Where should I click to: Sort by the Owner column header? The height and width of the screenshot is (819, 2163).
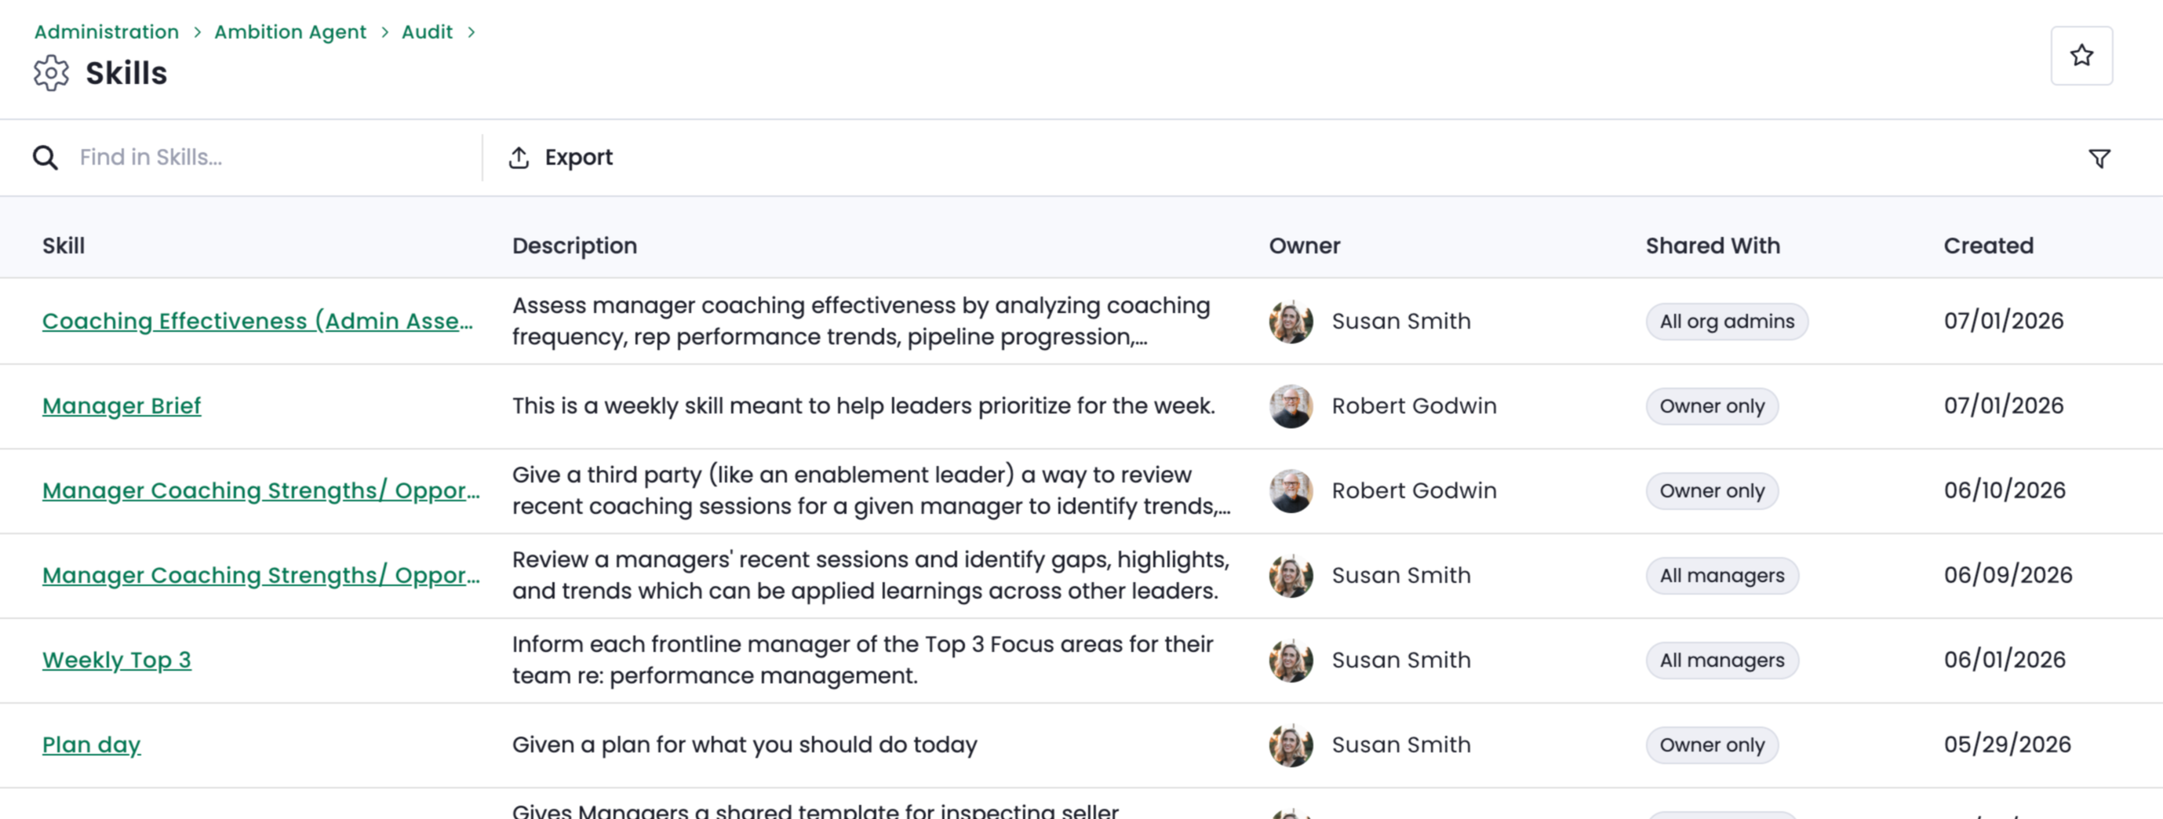(x=1304, y=246)
